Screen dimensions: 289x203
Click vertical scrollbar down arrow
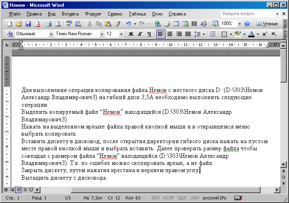(283, 164)
